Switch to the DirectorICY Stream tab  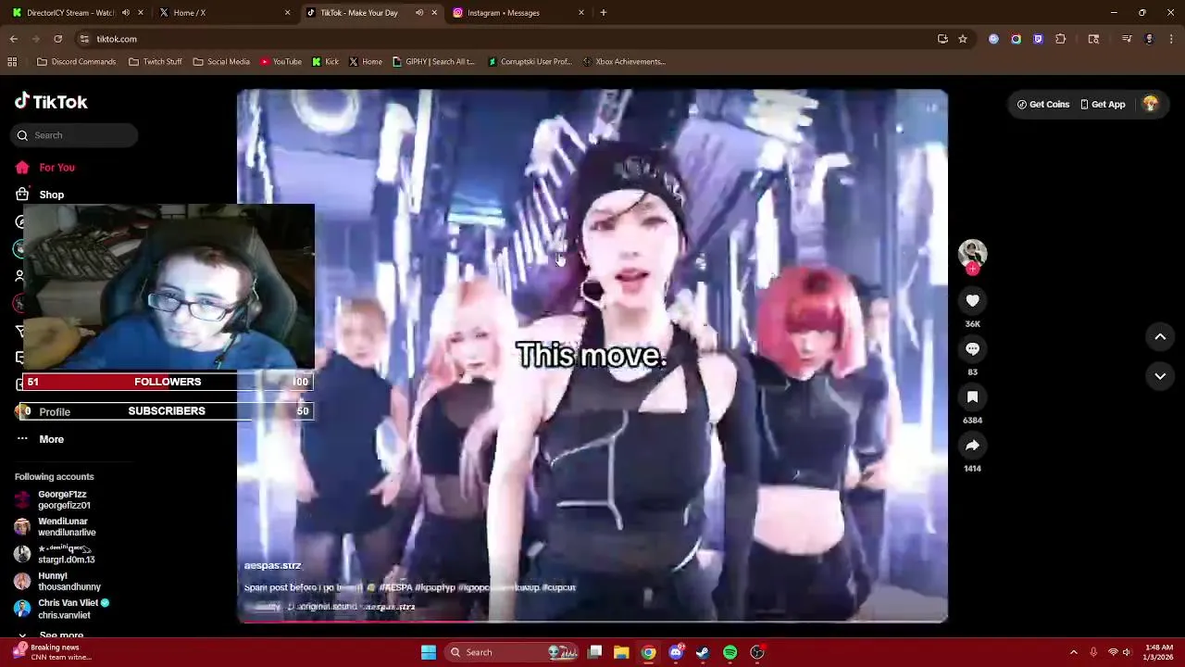(x=70, y=13)
